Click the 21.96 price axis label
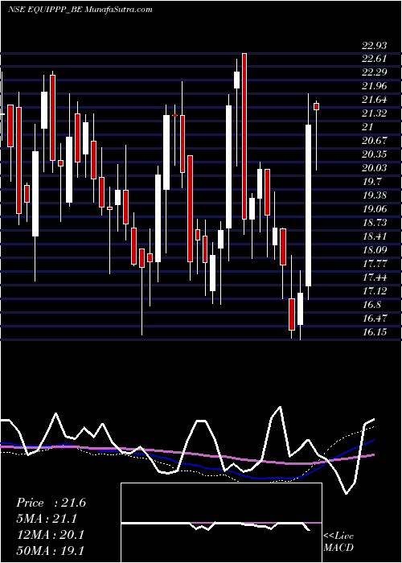Image resolution: width=402 pixels, height=563 pixels. [x=375, y=86]
